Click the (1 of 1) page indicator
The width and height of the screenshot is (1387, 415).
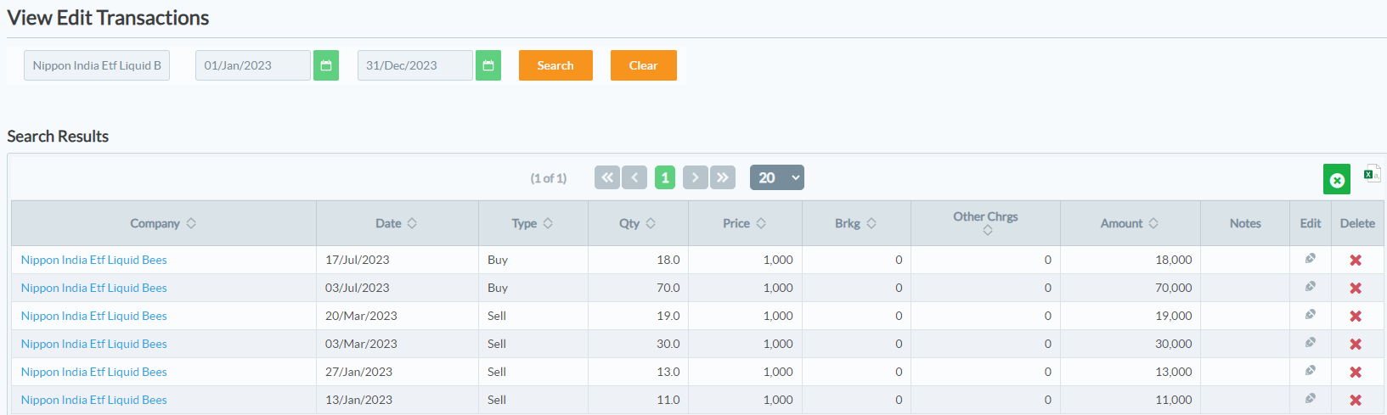coord(549,178)
